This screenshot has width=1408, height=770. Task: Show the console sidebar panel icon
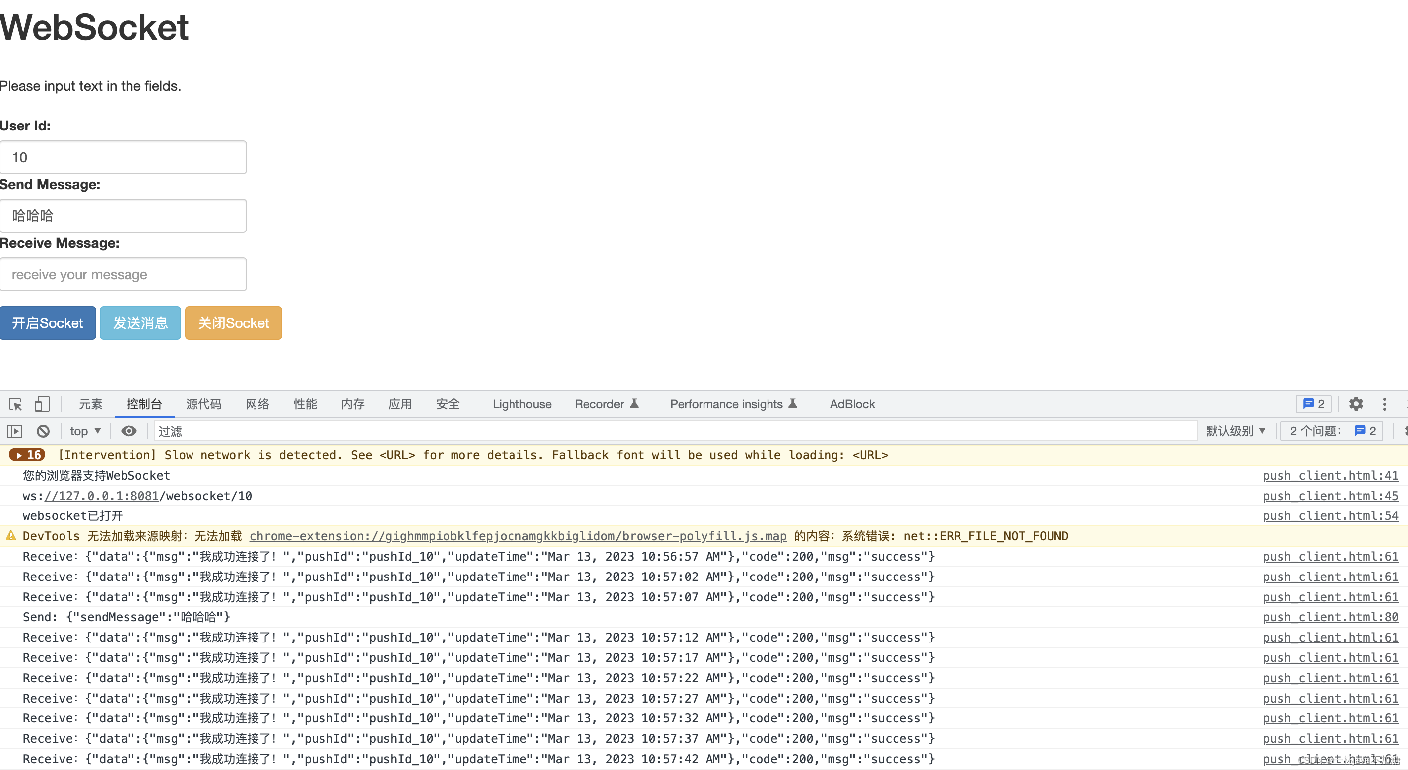(x=14, y=431)
